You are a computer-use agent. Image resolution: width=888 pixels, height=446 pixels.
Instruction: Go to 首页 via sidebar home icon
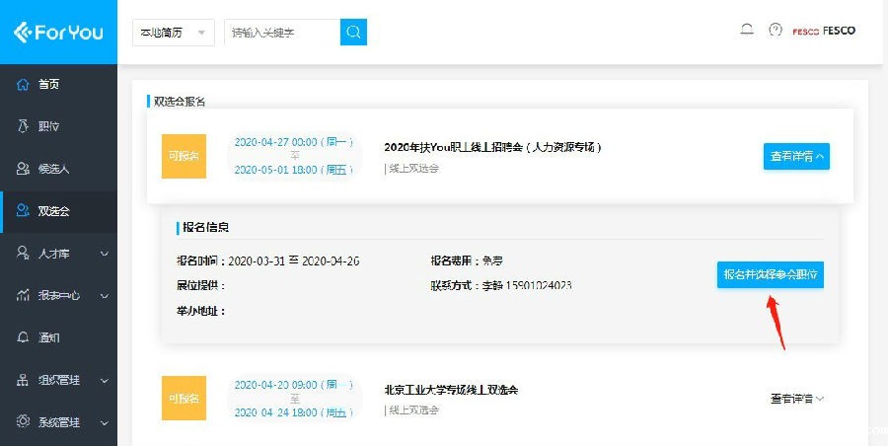pyautogui.click(x=24, y=85)
